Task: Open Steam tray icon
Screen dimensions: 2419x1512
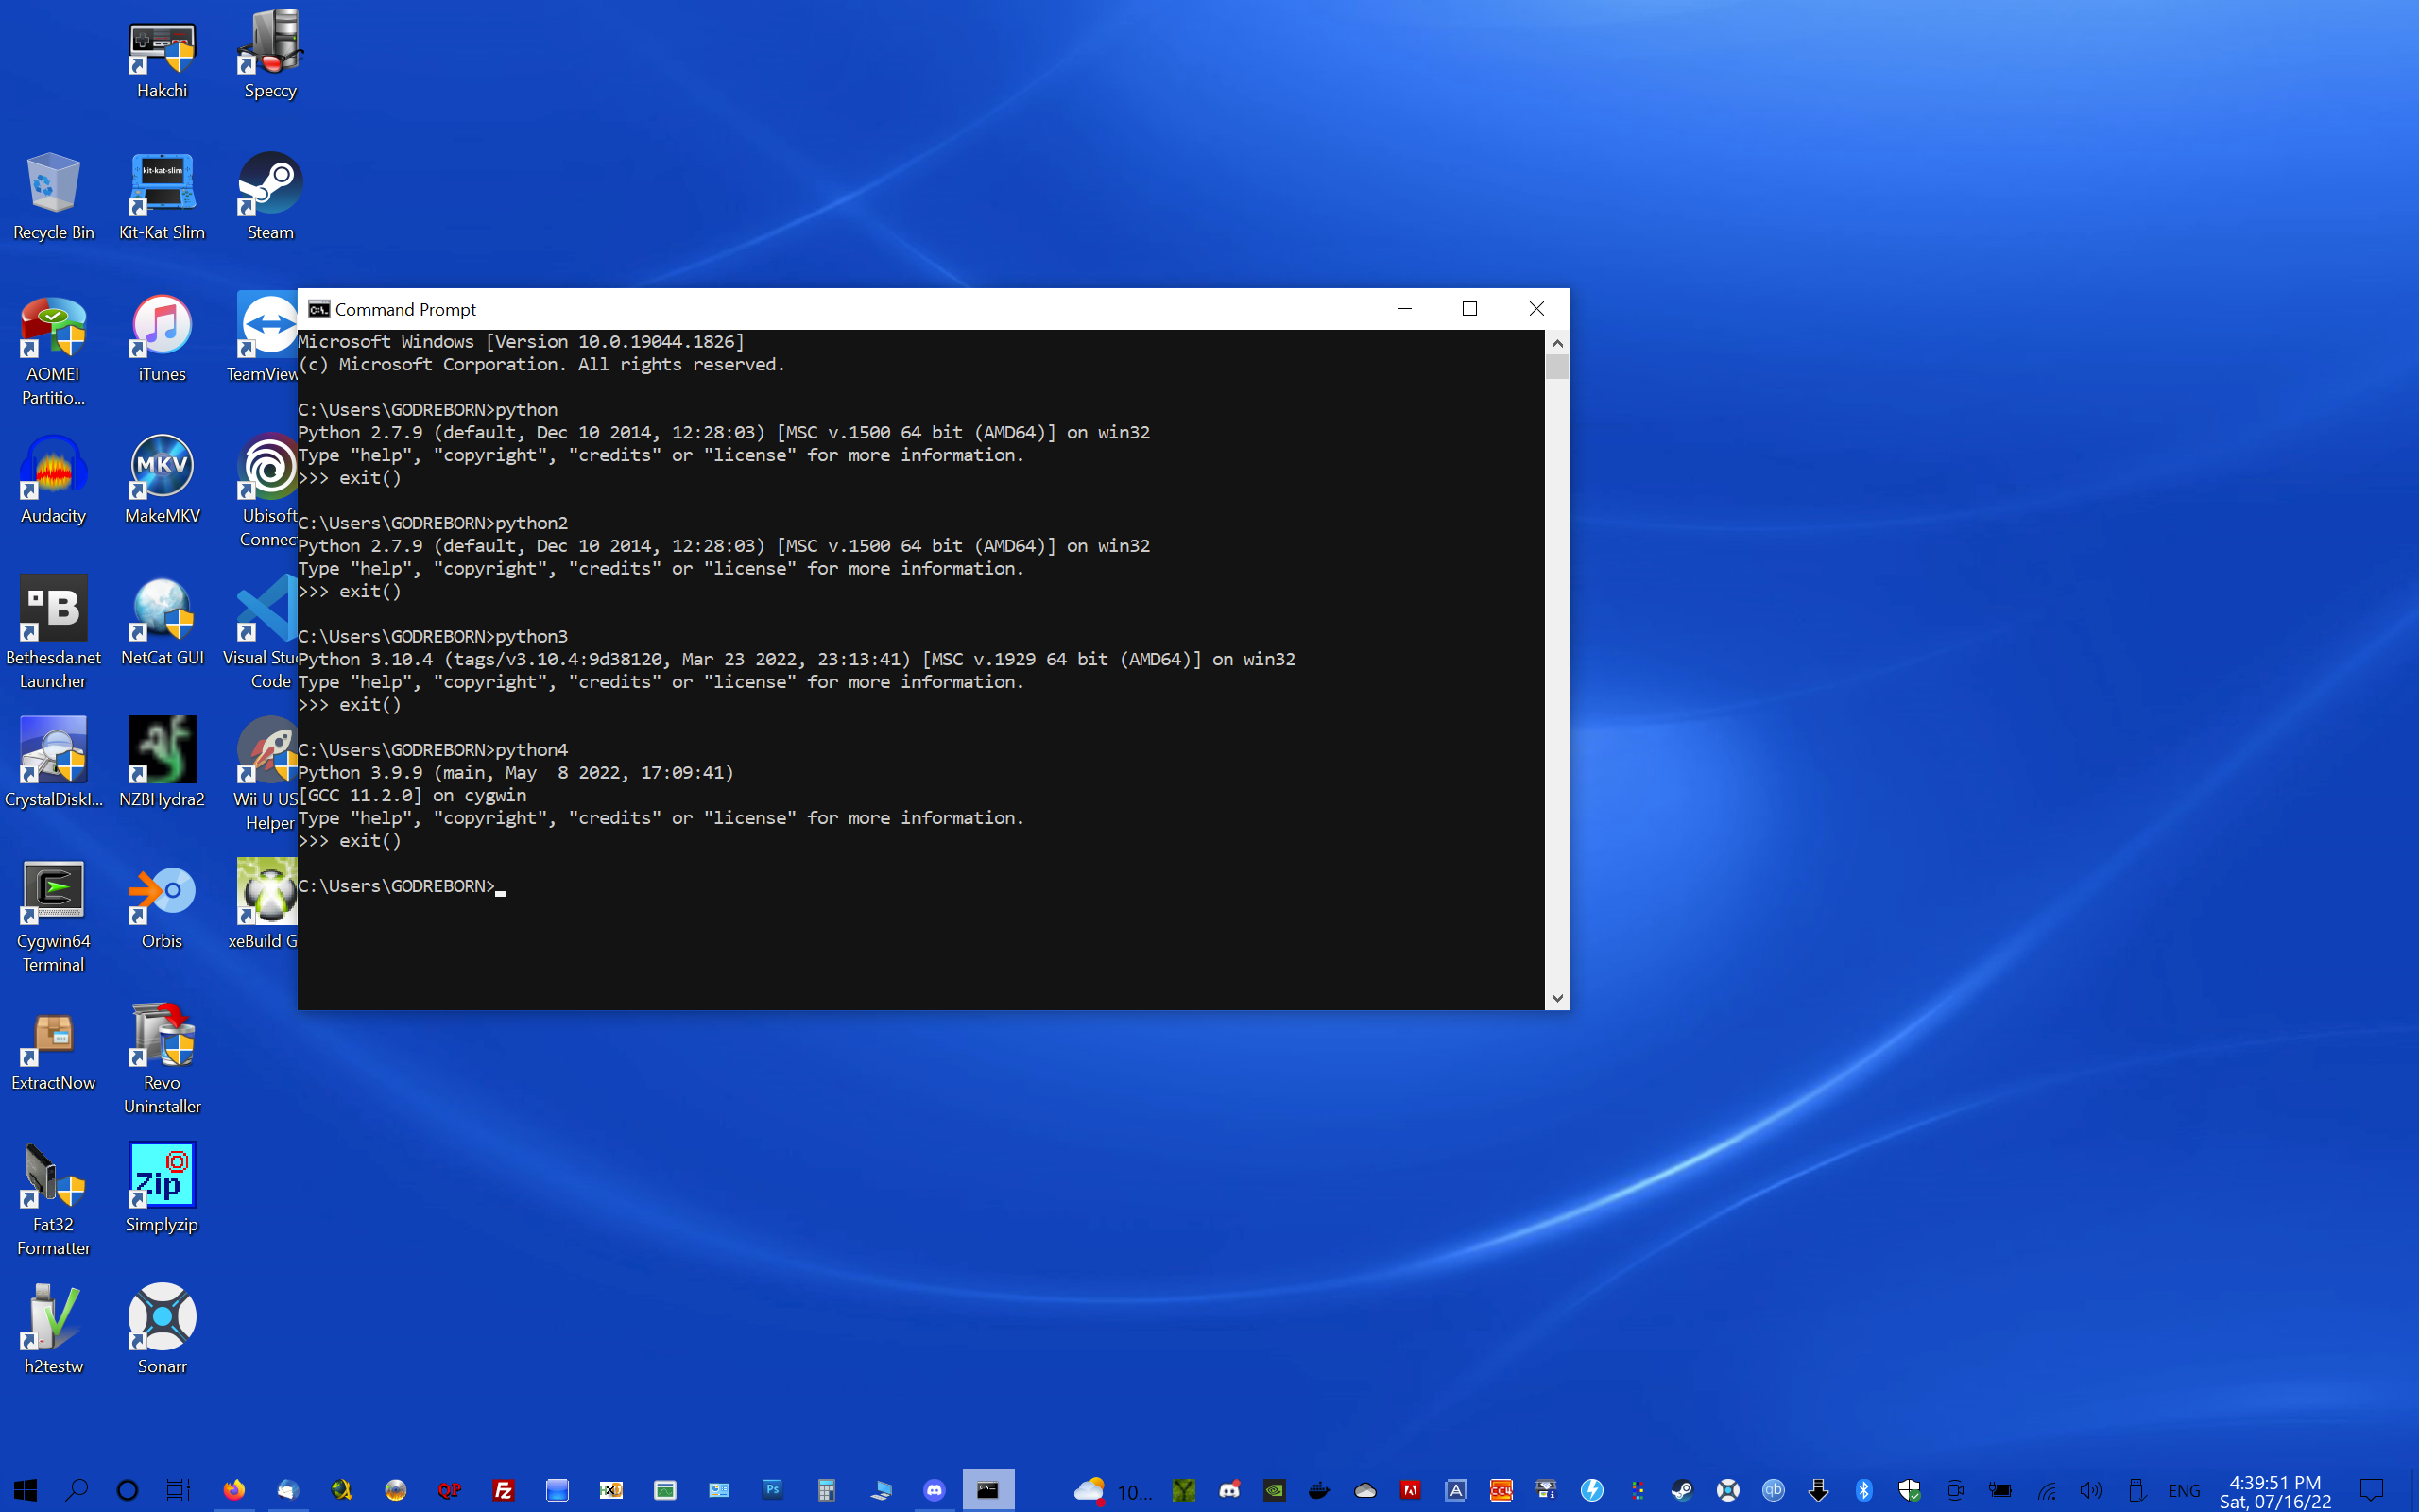Action: [1681, 1491]
